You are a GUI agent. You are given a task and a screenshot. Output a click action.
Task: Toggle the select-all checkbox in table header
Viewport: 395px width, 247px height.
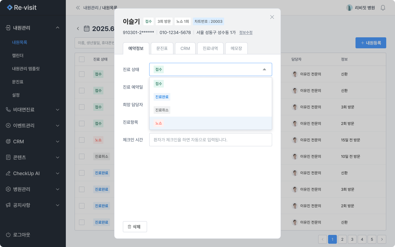click(82, 59)
